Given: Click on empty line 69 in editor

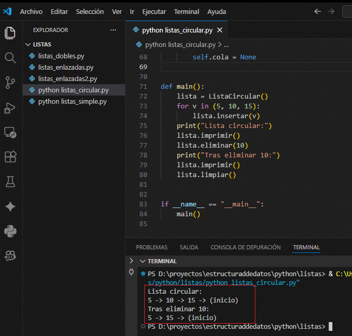Looking at the screenshot, I should pos(233,67).
